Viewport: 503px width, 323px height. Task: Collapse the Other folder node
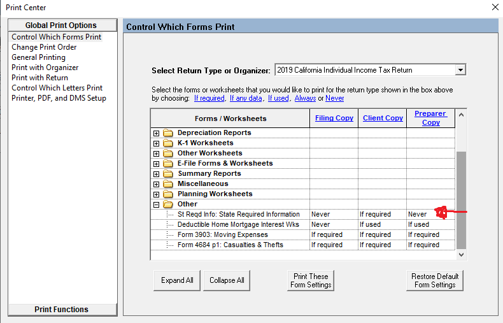157,204
